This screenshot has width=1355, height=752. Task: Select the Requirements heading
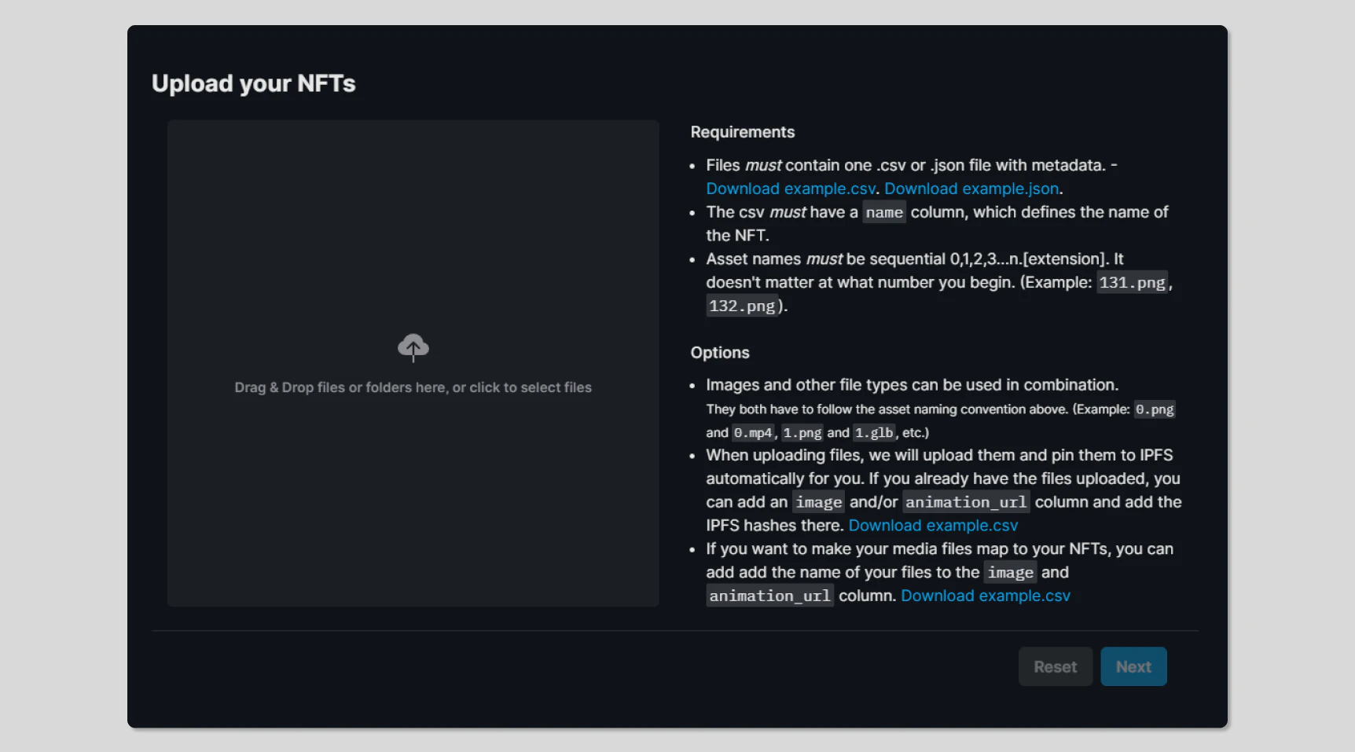[742, 132]
